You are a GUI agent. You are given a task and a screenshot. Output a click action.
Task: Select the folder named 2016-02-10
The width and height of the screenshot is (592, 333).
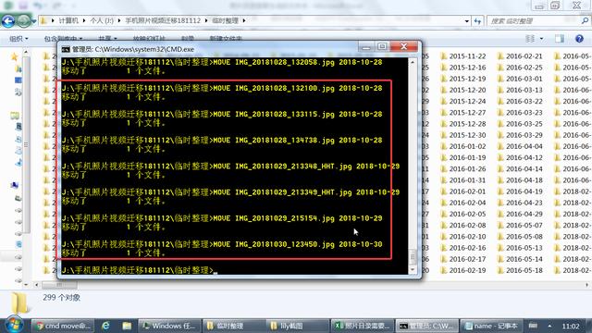coord(467,237)
